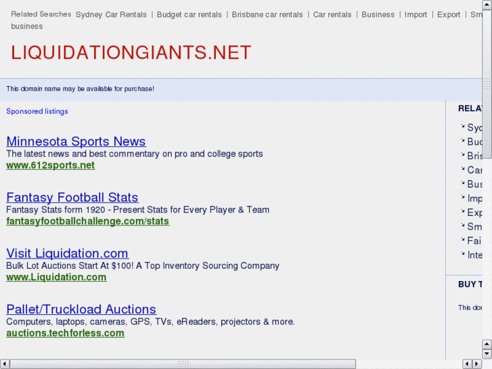Click the arrow bullet beside sidebar Bud link

pyautogui.click(x=463, y=140)
